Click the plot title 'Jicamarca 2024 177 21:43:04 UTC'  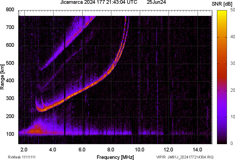click(x=99, y=2)
